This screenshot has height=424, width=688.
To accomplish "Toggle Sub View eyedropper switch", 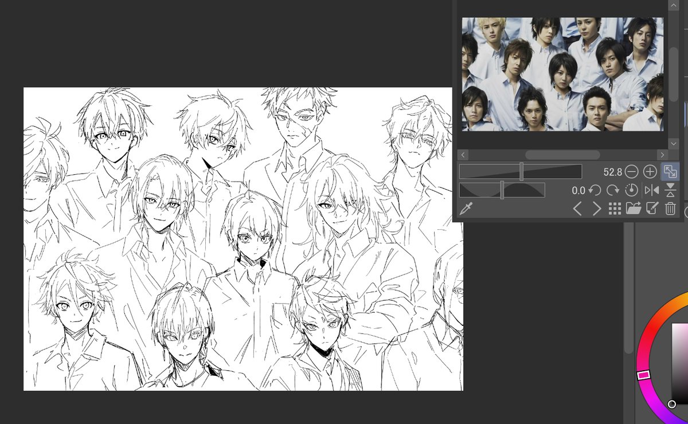I will 465,209.
